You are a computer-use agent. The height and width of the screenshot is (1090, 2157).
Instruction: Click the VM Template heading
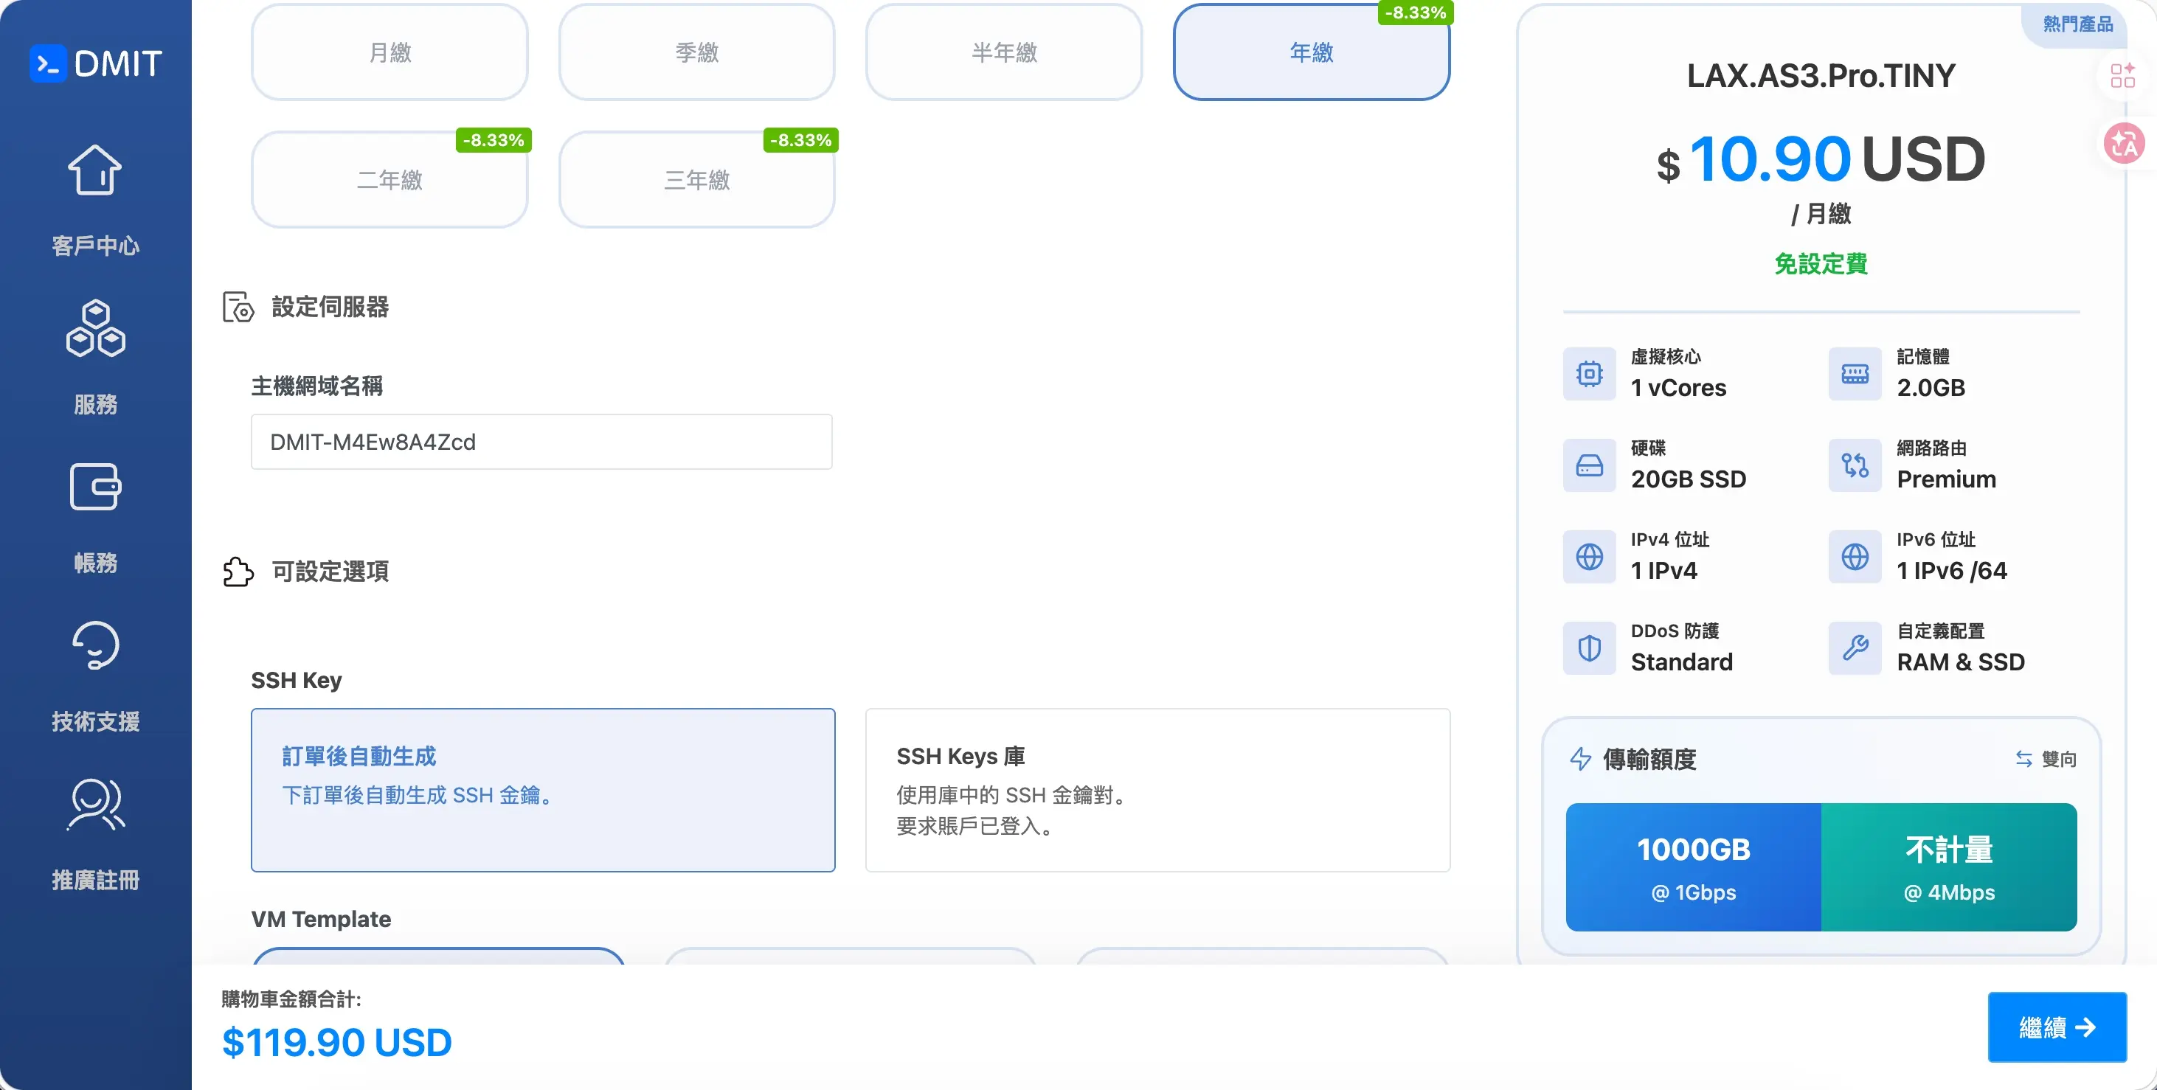pos(321,919)
